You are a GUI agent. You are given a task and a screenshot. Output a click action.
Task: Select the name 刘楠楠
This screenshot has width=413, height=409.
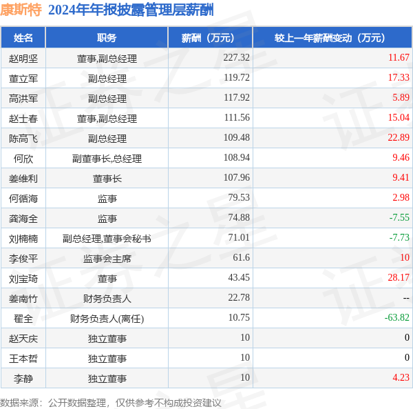23,239
